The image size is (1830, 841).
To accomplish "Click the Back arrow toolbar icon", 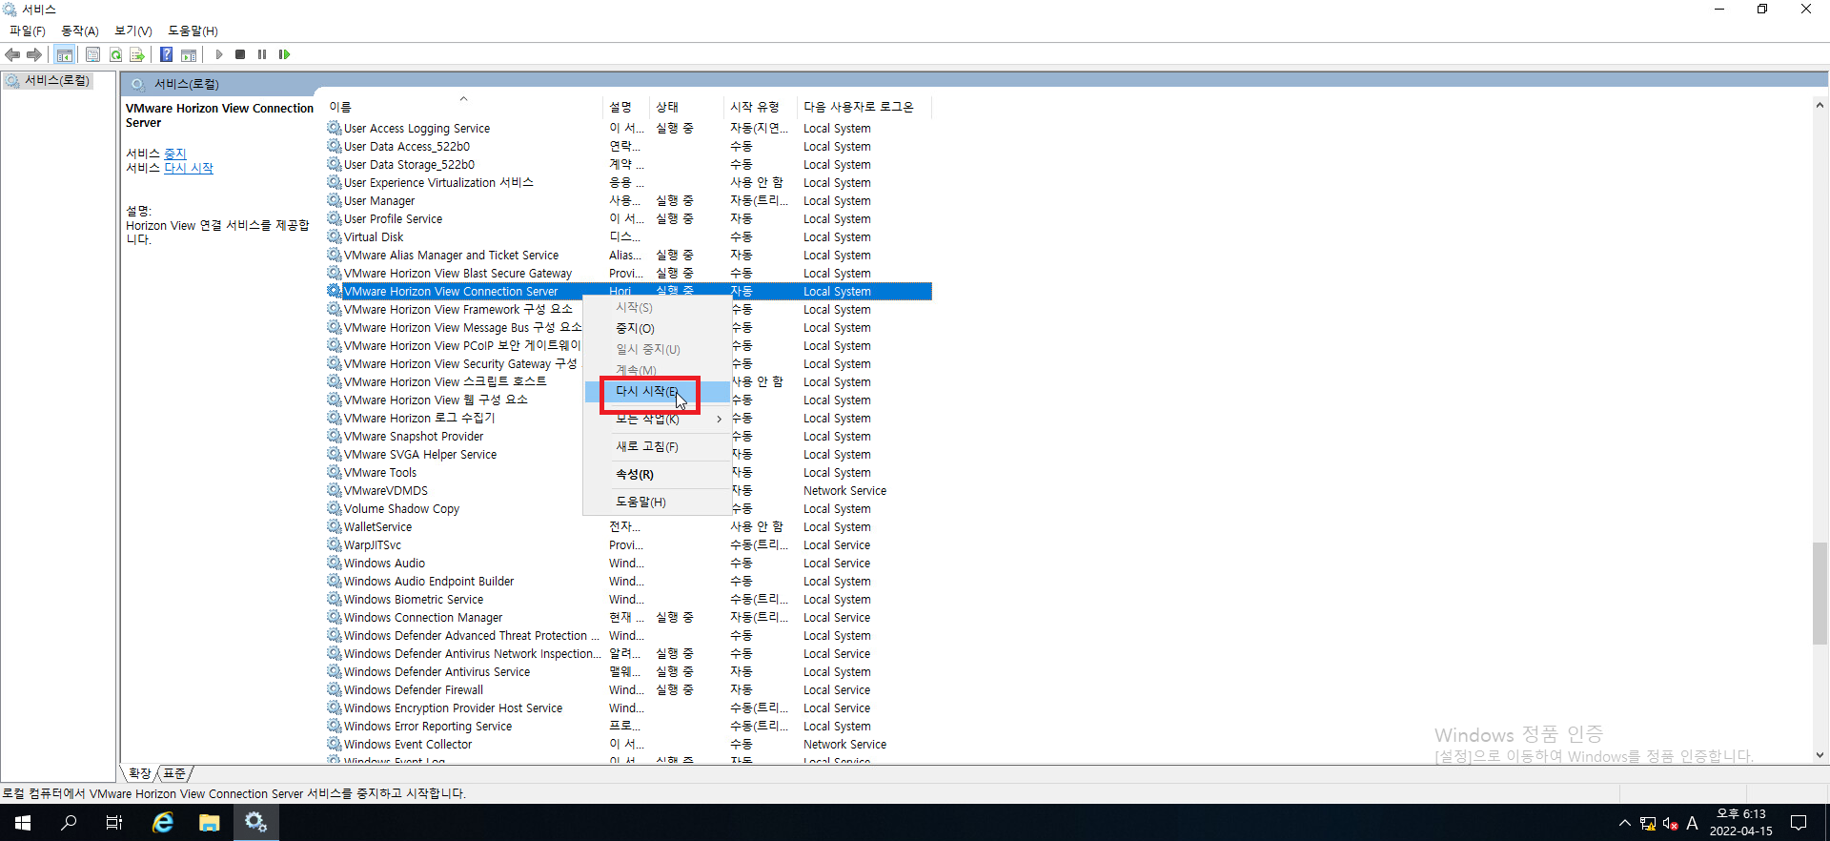I will coord(12,54).
